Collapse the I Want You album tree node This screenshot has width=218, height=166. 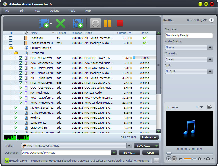[10, 53]
